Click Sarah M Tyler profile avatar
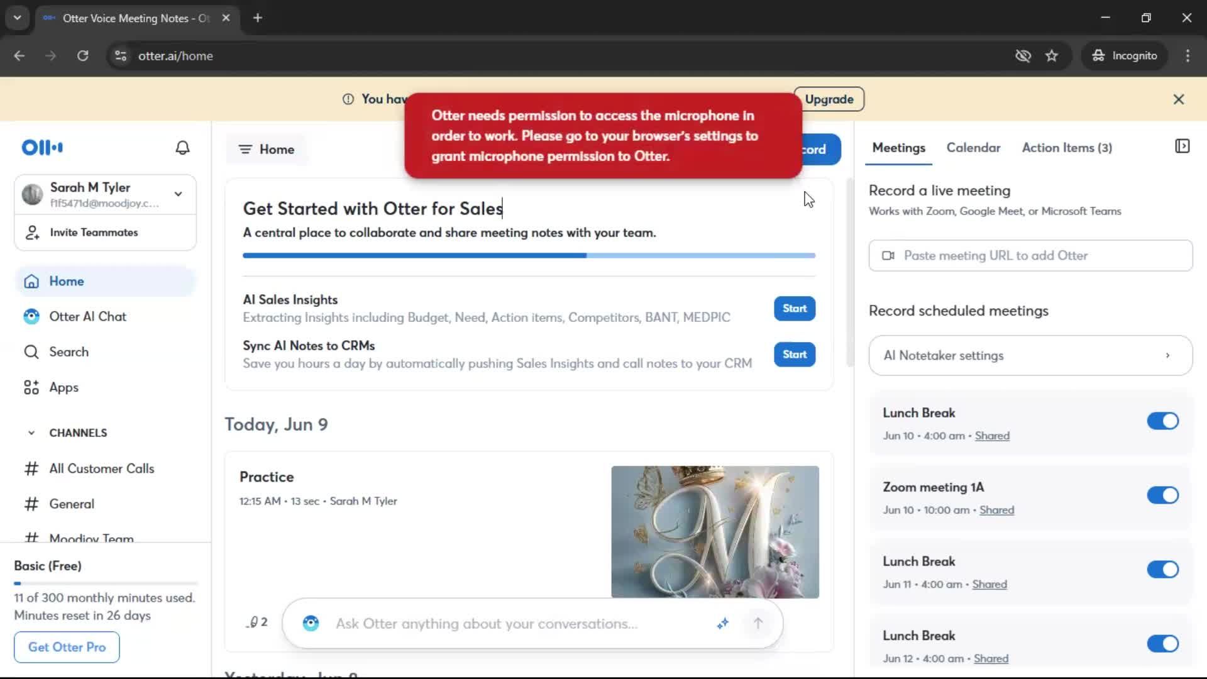The image size is (1207, 679). point(32,195)
